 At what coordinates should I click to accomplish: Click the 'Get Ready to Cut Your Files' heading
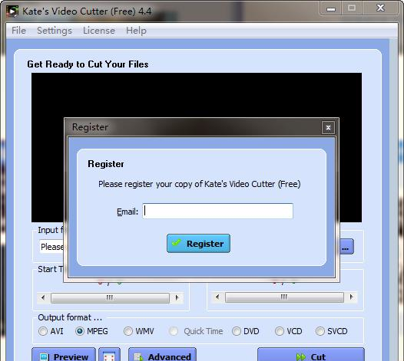point(88,64)
